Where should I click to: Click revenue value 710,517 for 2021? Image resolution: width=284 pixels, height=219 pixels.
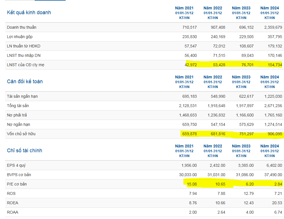189,27
